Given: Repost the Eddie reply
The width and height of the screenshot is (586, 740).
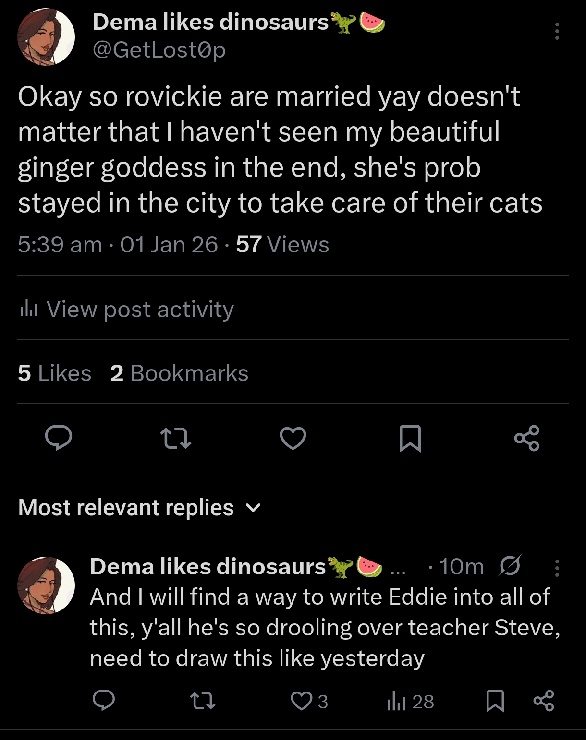Looking at the screenshot, I should click(203, 701).
